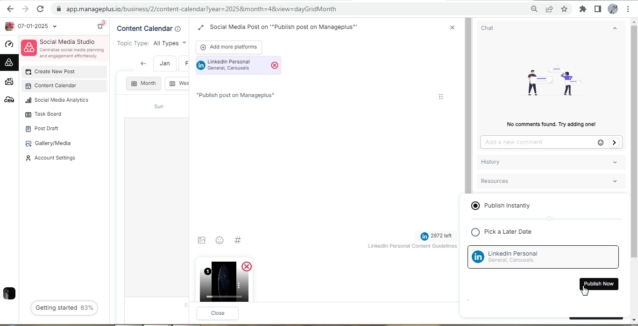Expand post editor to full screen
Viewport: 638px width, 326px height.
(201, 28)
